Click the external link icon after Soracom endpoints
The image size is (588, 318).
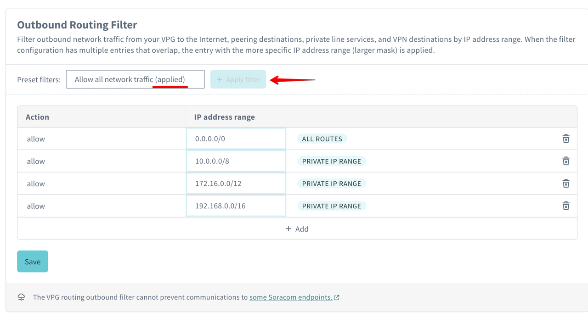tap(337, 297)
